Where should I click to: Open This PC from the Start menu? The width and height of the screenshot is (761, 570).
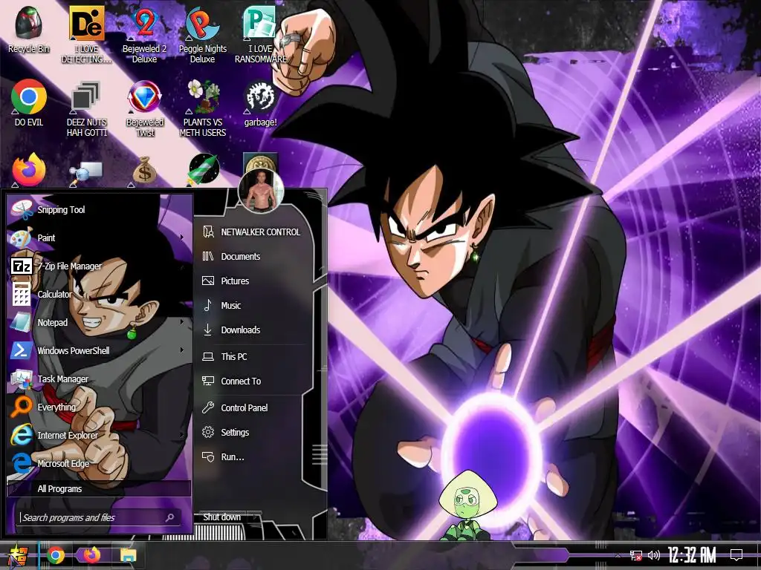[253, 357]
